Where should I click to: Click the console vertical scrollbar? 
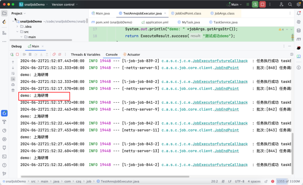pos(292,154)
